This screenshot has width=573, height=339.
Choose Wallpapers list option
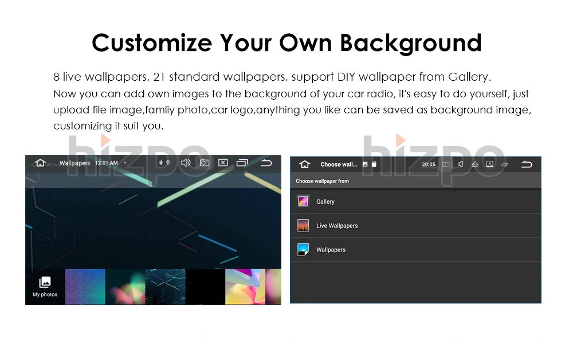tap(415, 250)
